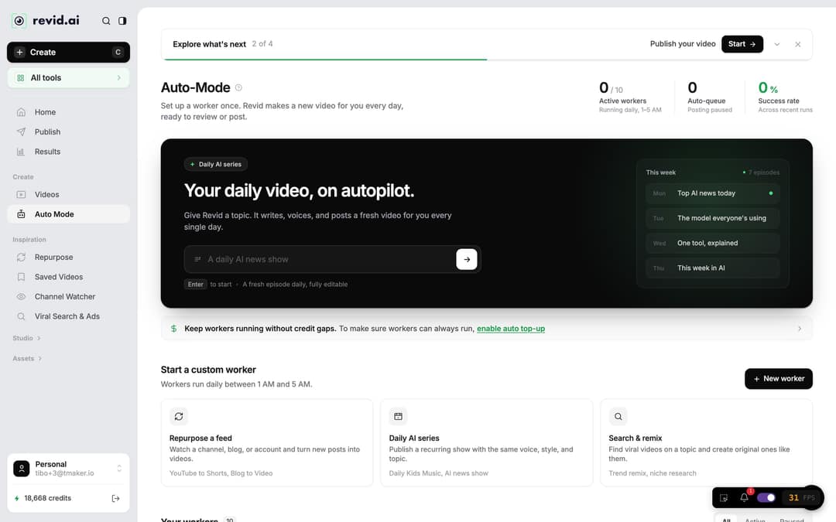Click the Repurpose cycle arrows icon
The image size is (836, 522).
click(21, 258)
